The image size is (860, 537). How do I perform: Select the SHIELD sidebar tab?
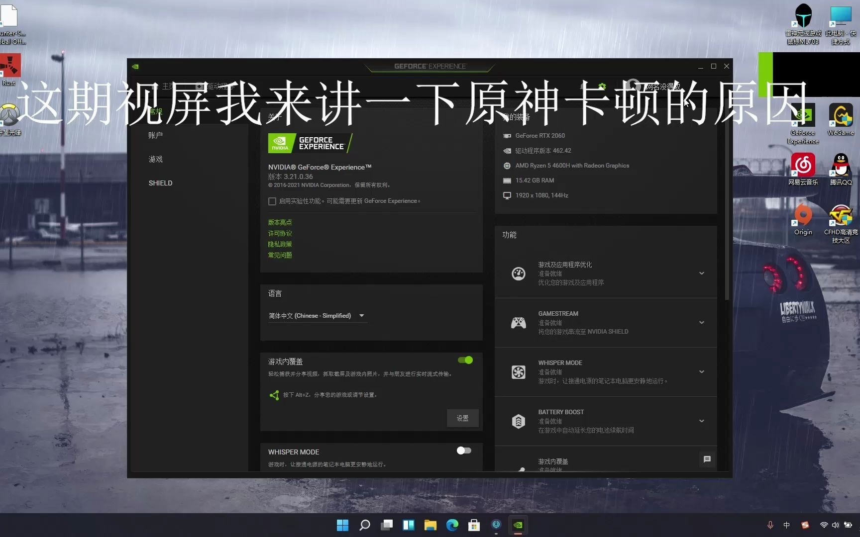tap(160, 183)
